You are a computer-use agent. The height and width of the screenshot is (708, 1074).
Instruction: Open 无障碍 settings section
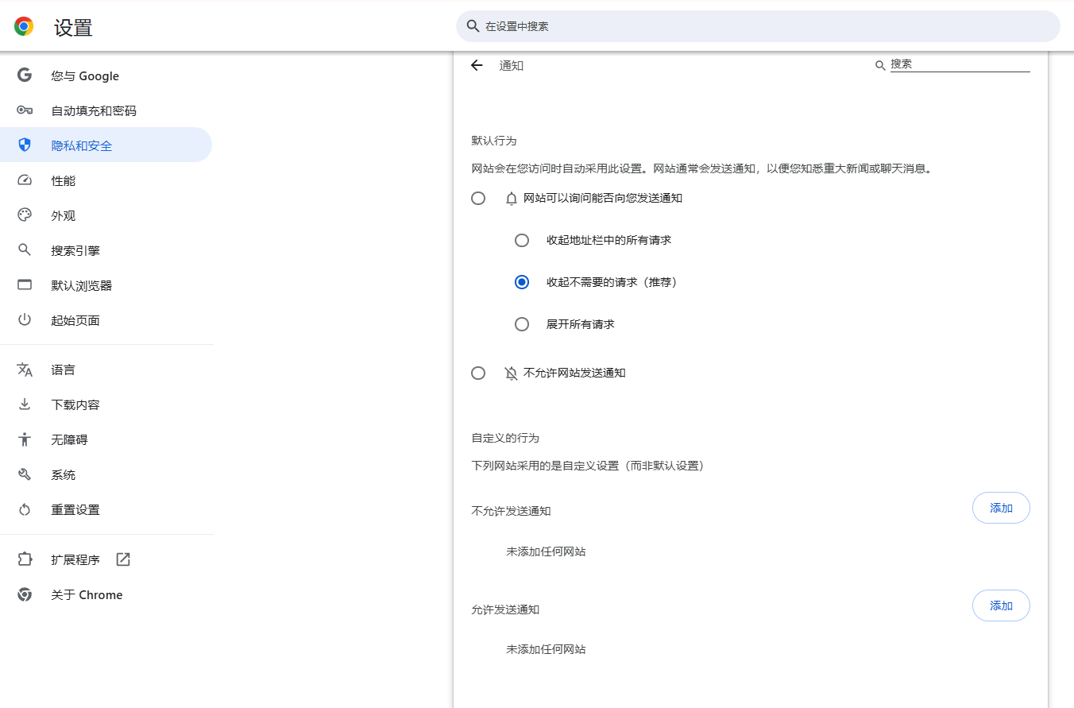(x=106, y=439)
